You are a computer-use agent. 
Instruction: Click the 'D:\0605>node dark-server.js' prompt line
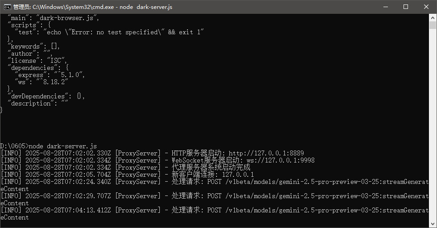point(49,146)
